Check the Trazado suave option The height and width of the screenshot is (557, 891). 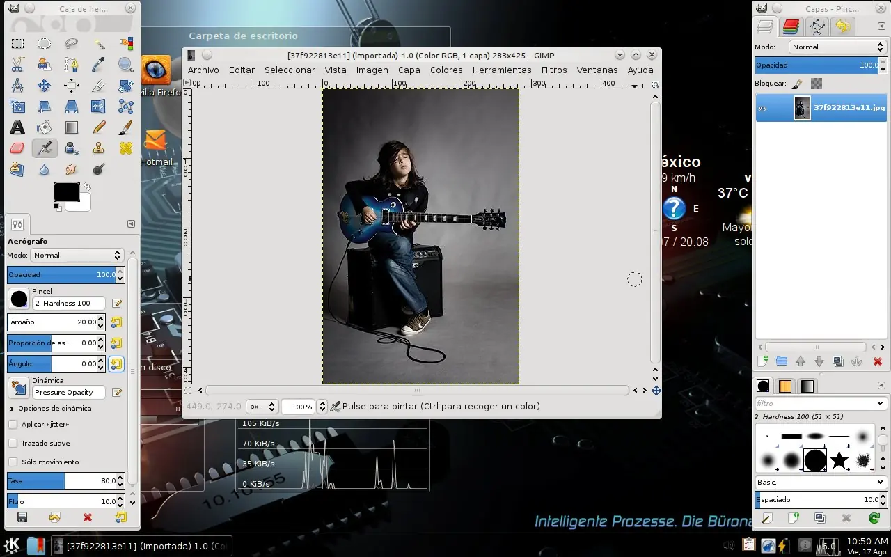tap(13, 444)
